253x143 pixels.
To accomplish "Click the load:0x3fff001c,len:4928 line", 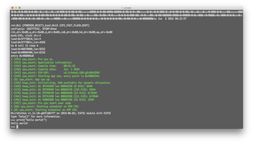I will point(28,42).
